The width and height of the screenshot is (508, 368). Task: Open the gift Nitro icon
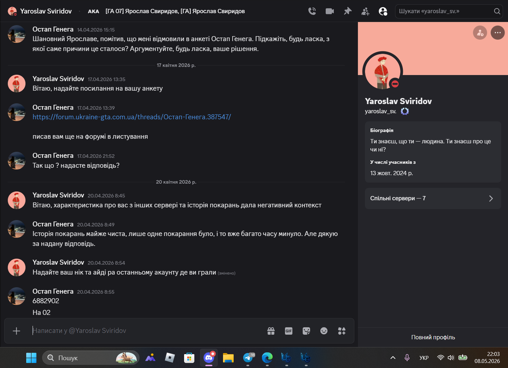(271, 331)
